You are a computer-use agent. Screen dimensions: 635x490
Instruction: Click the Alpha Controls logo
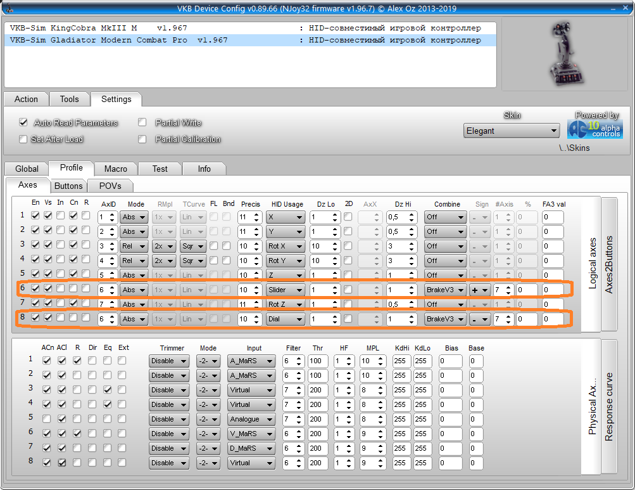[x=595, y=129]
